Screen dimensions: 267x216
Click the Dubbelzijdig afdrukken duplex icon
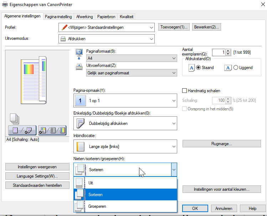[80, 123]
